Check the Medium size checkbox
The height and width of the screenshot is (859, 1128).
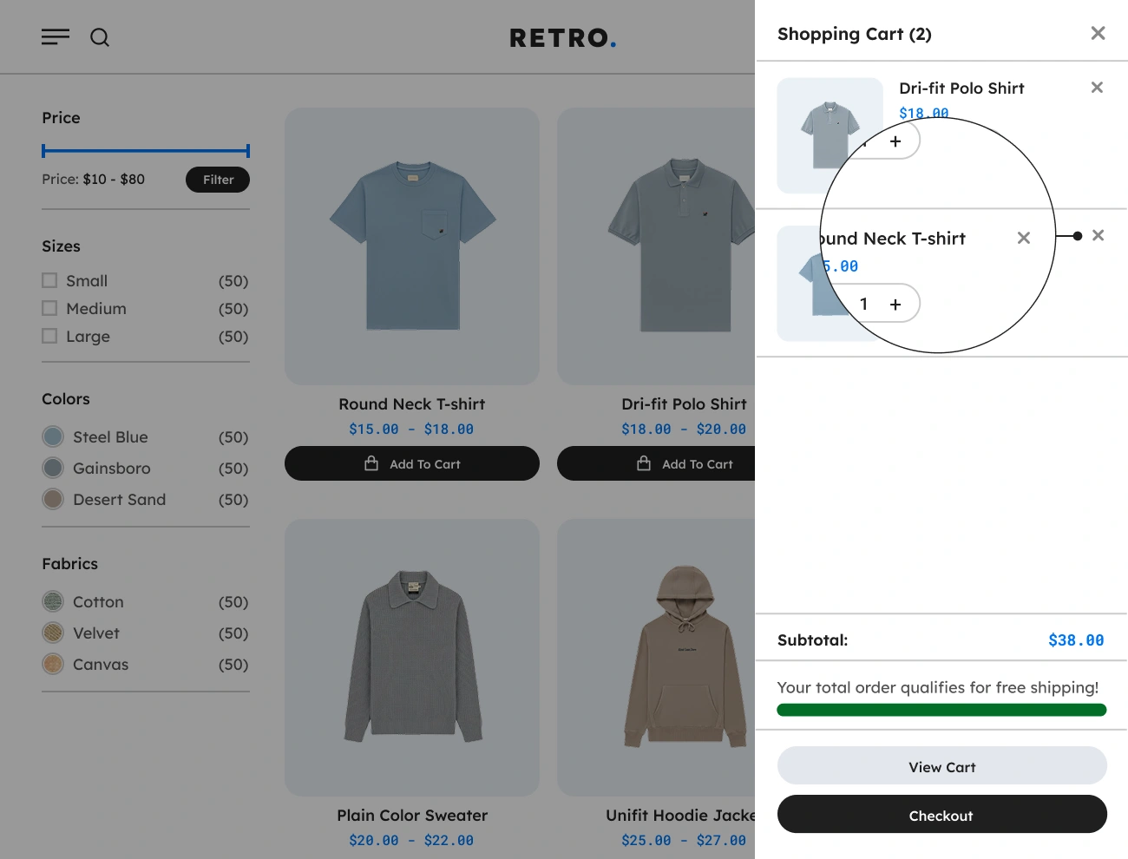[49, 308]
